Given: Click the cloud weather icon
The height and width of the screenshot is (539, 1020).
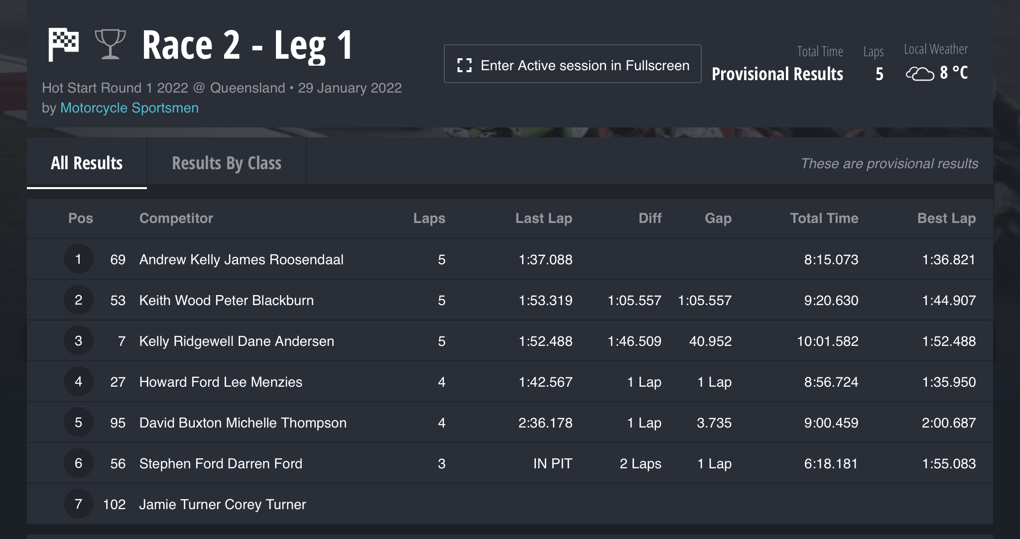Looking at the screenshot, I should (x=919, y=74).
